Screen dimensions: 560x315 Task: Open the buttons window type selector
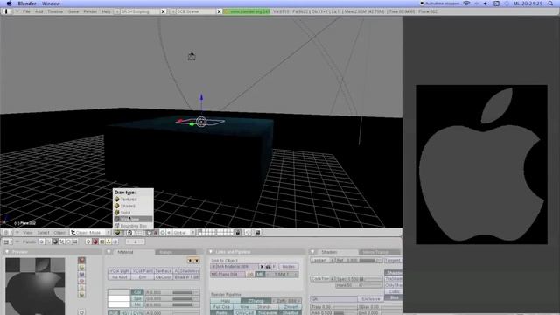pos(8,241)
